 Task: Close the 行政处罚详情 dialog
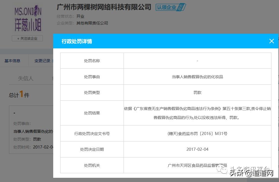tap(271, 41)
